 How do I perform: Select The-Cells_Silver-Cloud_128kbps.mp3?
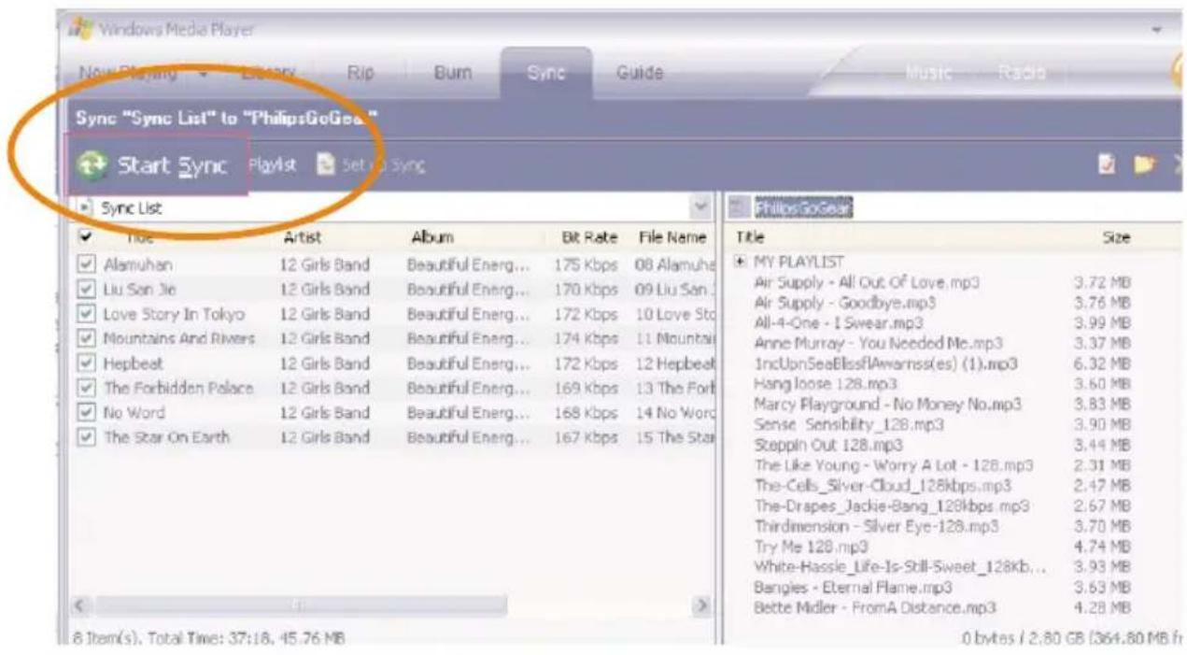[883, 486]
